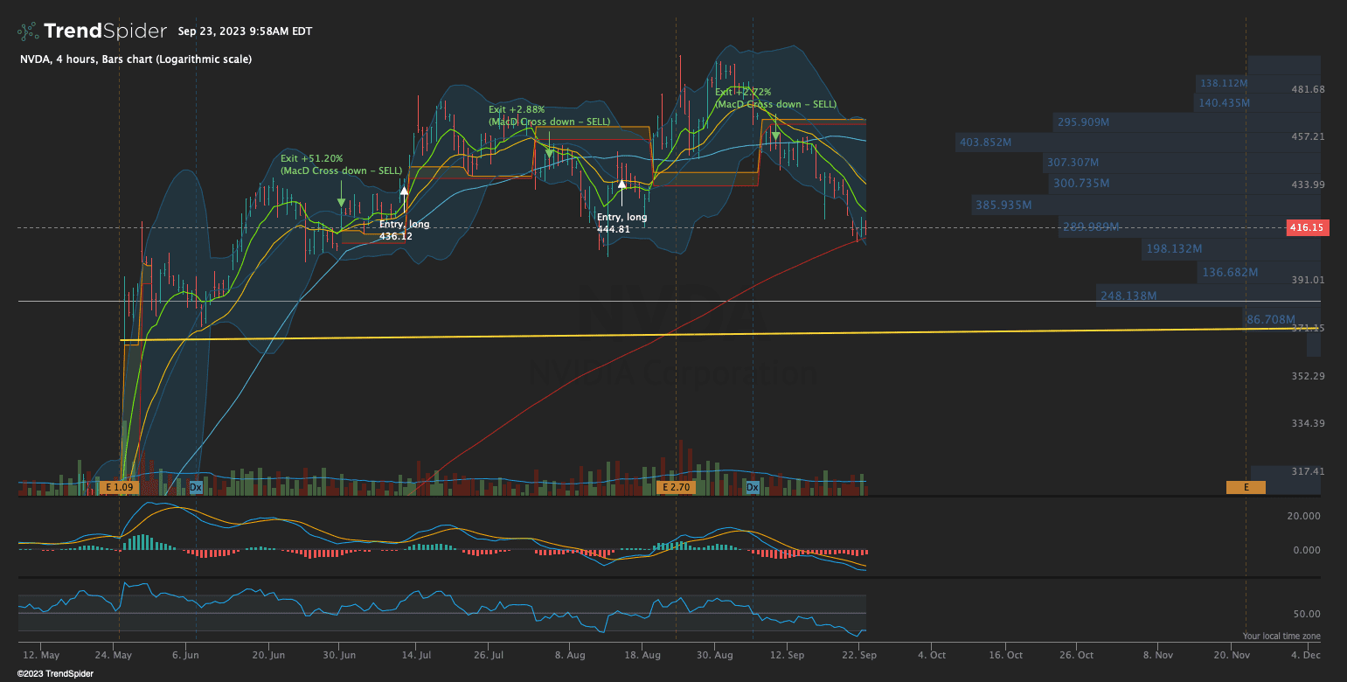
Task: Click the red 416.15 current price tag
Action: coord(1307,227)
